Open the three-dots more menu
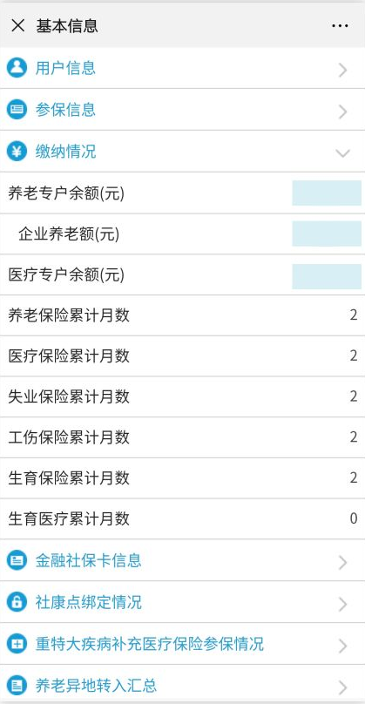 click(x=340, y=25)
